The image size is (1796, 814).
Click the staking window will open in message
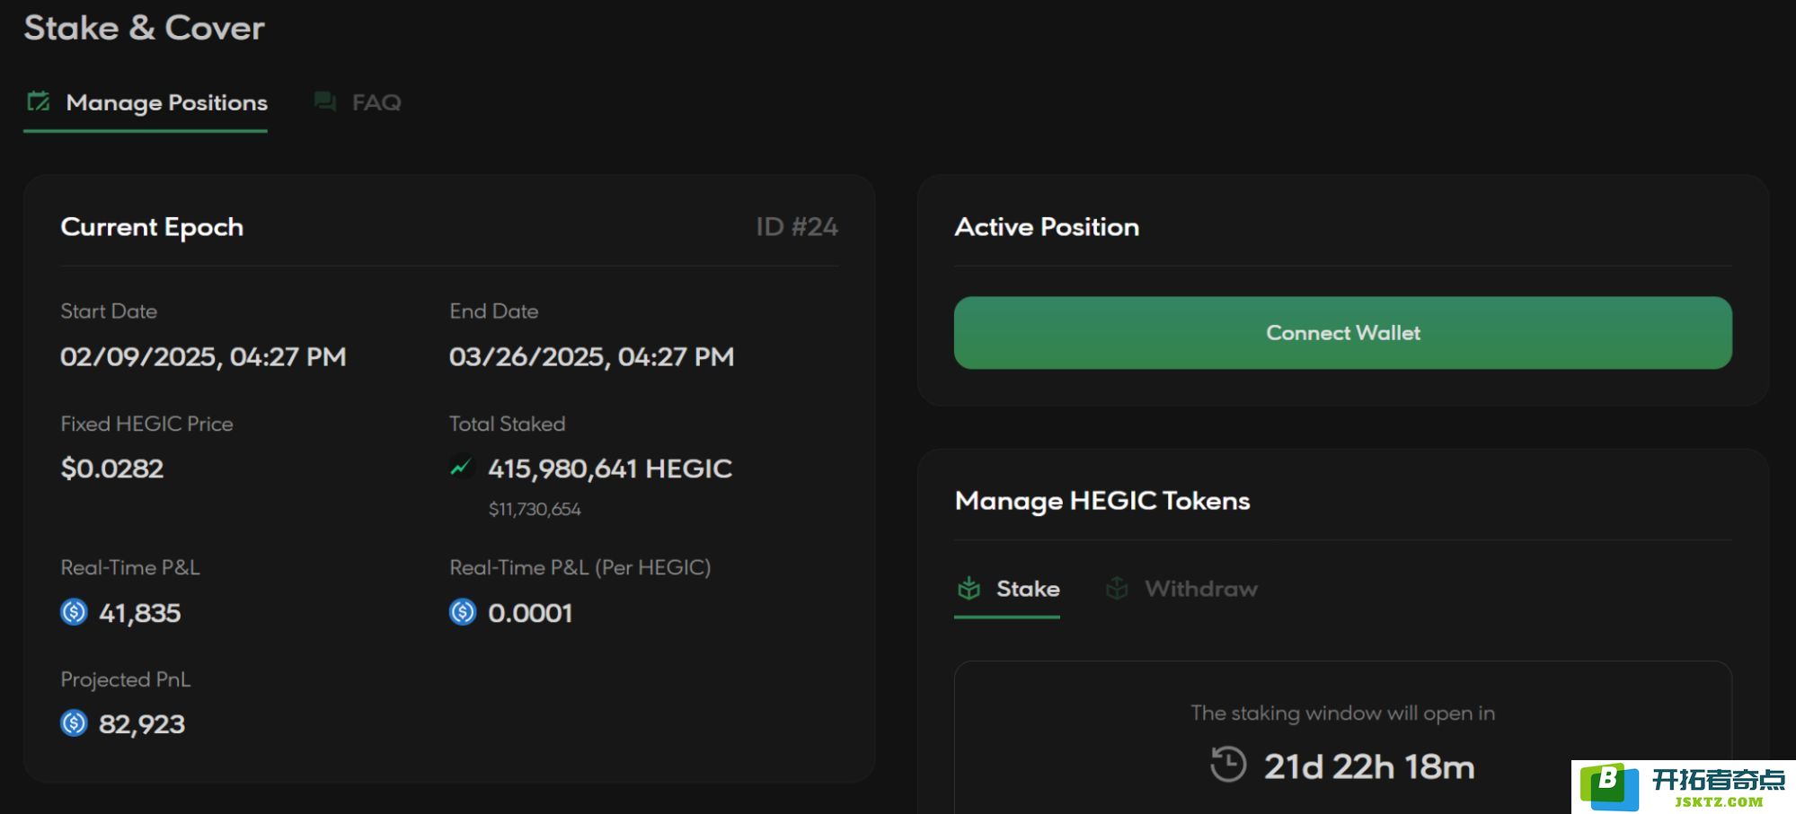coord(1343,713)
